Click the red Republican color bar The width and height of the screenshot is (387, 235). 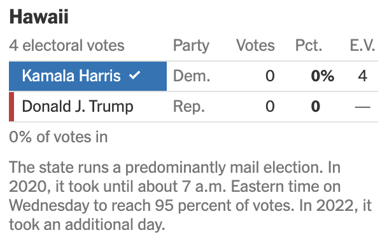[x=11, y=107]
